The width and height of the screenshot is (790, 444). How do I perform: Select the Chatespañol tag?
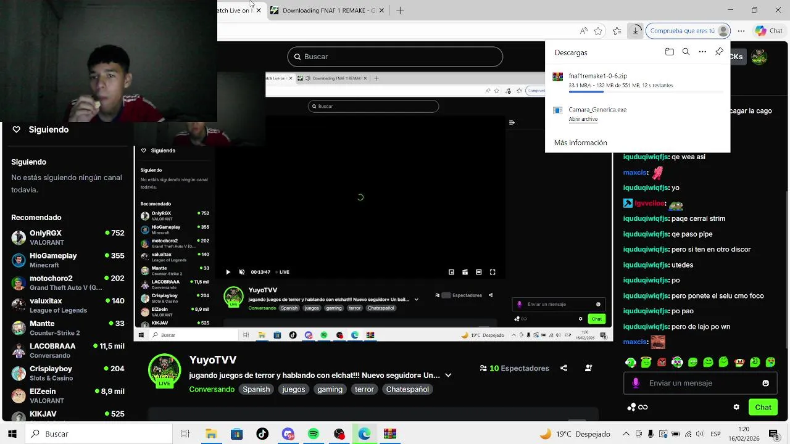tap(407, 389)
